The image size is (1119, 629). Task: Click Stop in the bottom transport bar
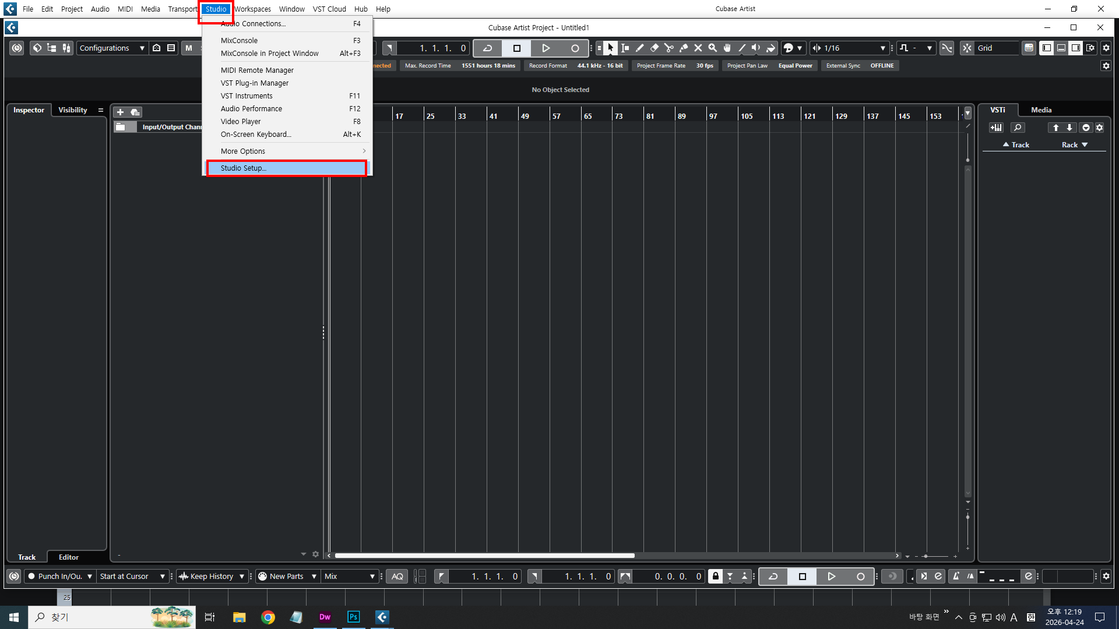pyautogui.click(x=802, y=576)
